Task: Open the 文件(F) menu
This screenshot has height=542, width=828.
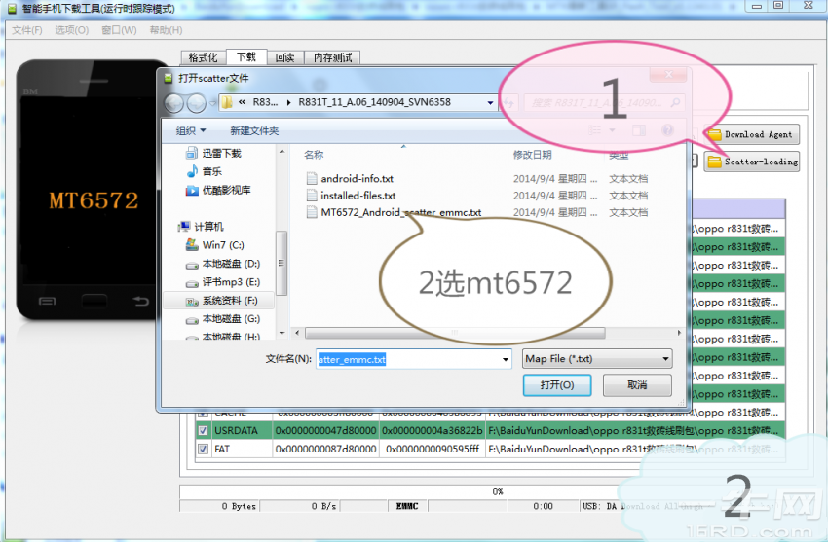Action: [26, 30]
